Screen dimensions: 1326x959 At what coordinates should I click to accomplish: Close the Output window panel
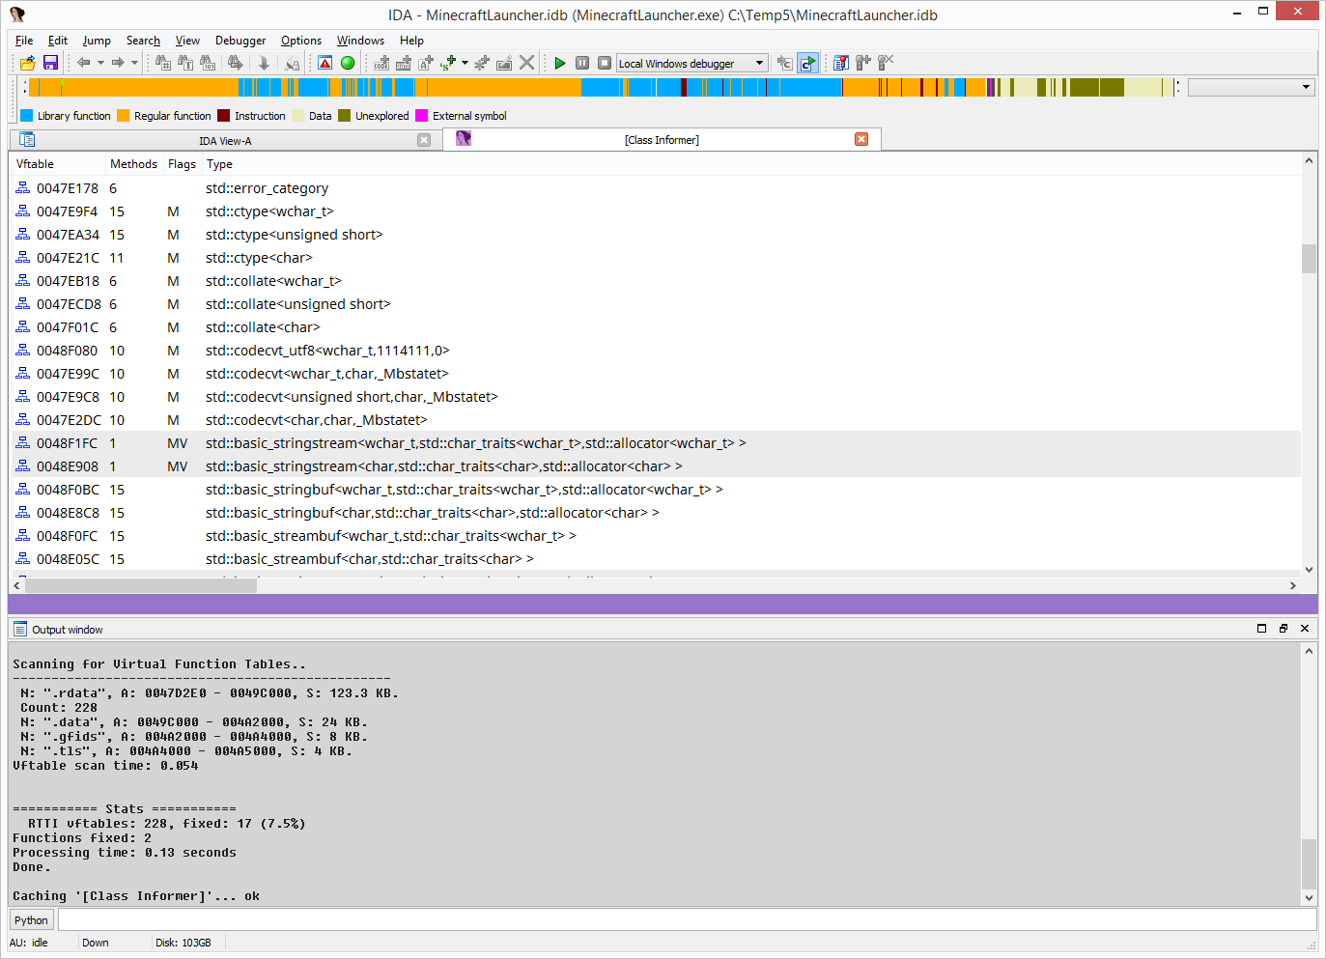tap(1305, 629)
